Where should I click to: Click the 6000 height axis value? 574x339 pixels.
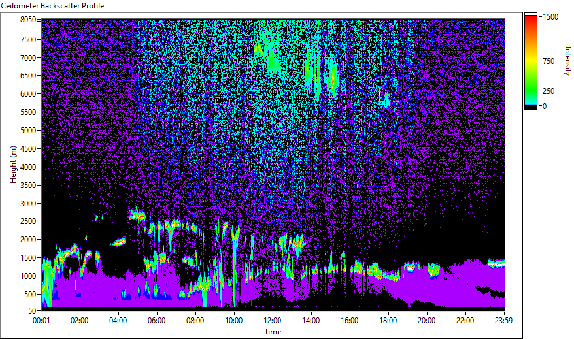pyautogui.click(x=28, y=94)
